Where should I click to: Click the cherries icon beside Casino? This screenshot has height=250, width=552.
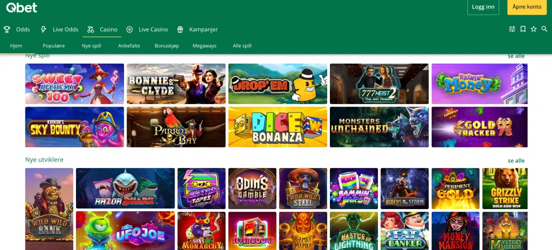click(x=91, y=30)
